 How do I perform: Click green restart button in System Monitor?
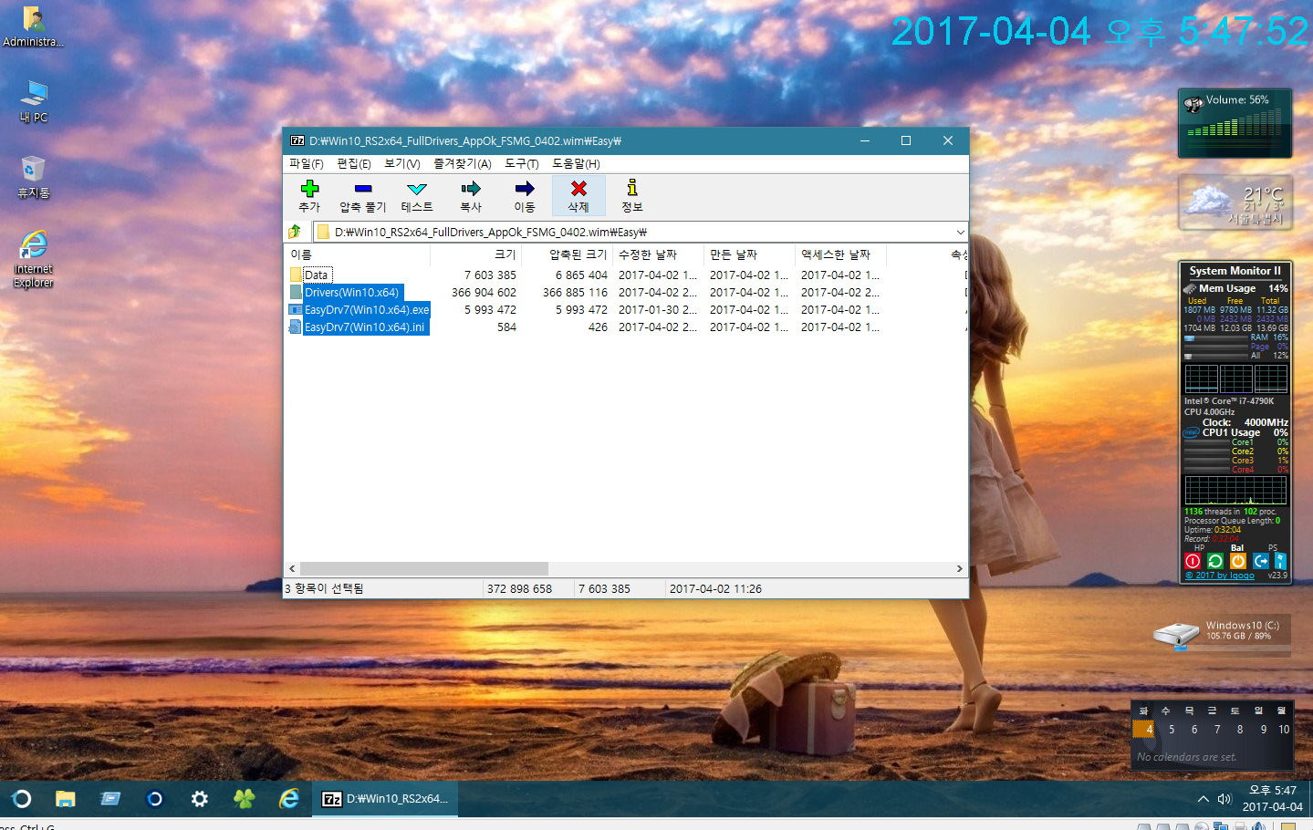tap(1215, 561)
